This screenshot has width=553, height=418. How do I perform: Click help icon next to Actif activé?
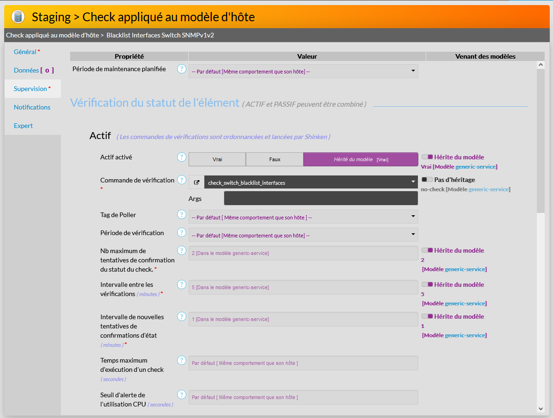pos(182,157)
